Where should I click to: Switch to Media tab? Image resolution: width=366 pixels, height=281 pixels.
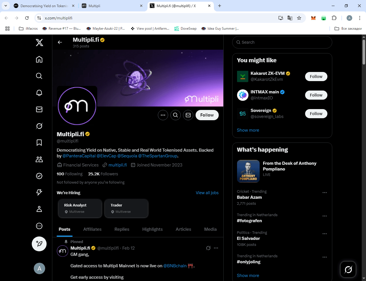(x=210, y=229)
